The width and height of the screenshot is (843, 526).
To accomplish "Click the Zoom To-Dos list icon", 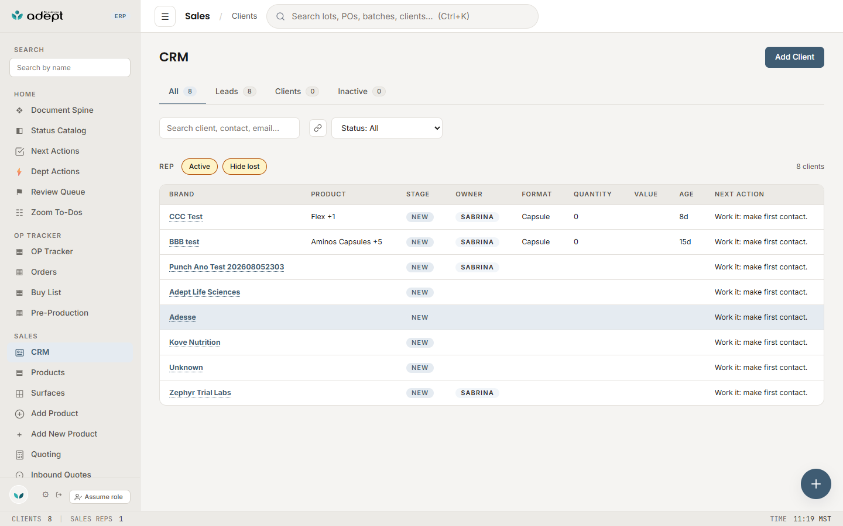I will (x=19, y=213).
